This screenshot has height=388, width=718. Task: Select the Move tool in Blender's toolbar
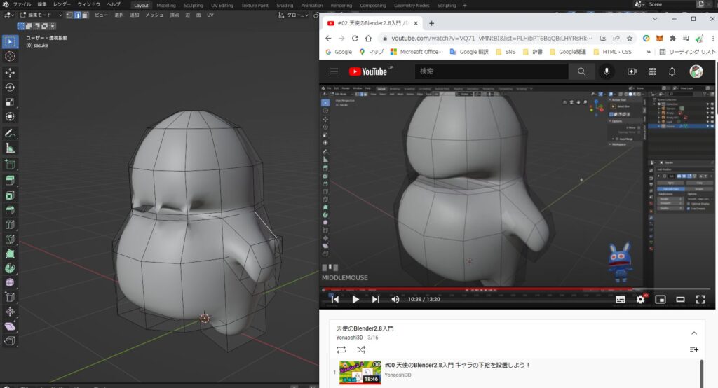coord(10,73)
